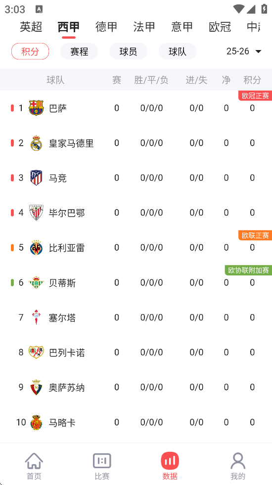Switch to the 德甲 league tab

tap(106, 27)
